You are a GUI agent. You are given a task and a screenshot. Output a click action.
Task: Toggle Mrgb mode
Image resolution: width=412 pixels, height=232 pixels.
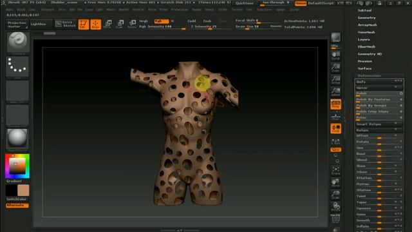coord(144,21)
